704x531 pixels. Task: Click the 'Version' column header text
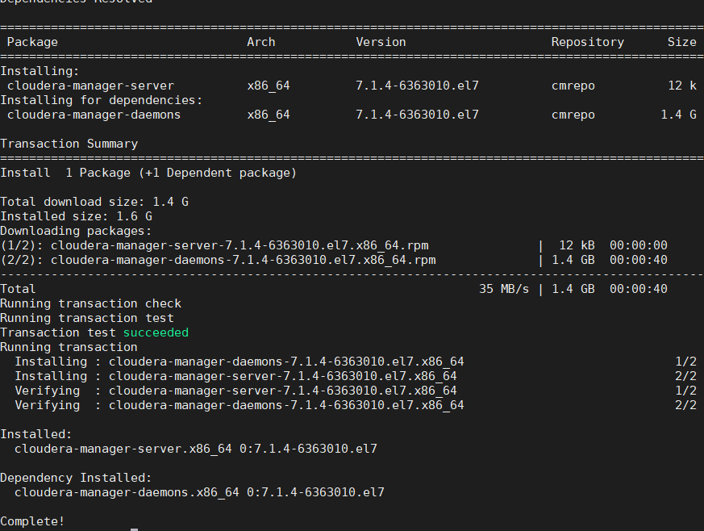pos(381,42)
